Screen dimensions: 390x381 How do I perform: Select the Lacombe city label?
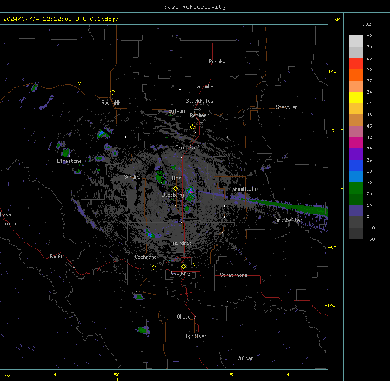204,86
